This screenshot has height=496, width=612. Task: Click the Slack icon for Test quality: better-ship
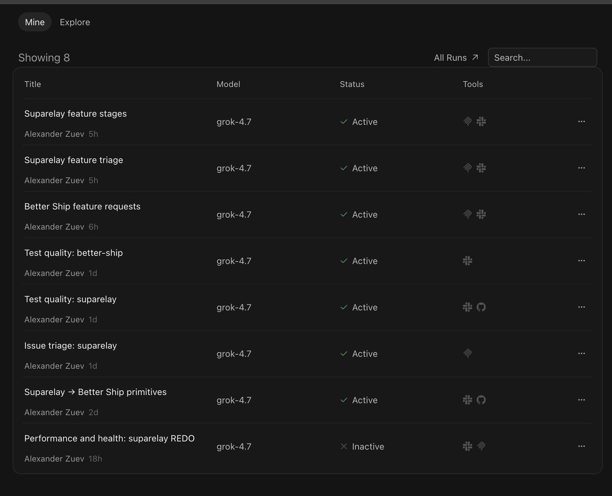(468, 261)
